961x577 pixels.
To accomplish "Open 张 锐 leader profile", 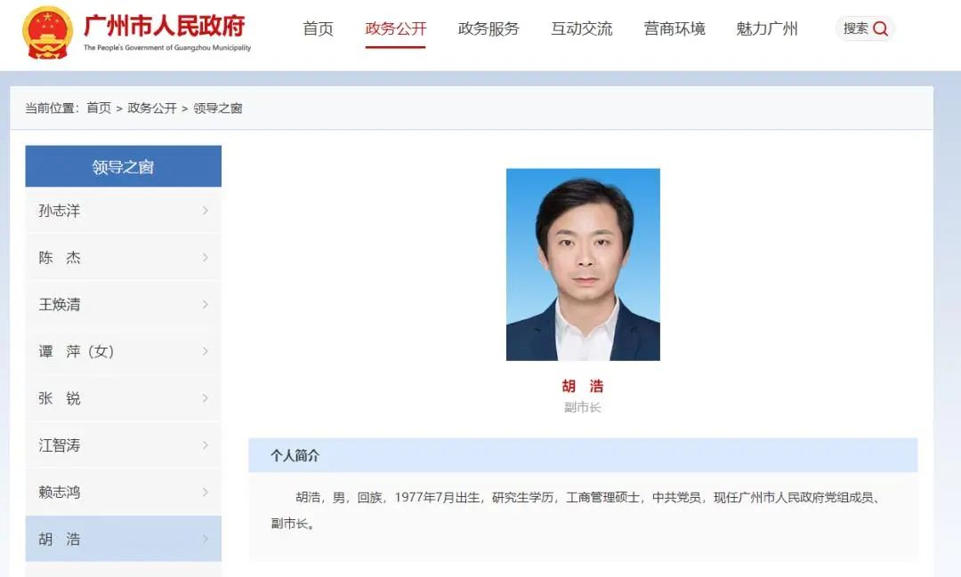I will pyautogui.click(x=60, y=398).
